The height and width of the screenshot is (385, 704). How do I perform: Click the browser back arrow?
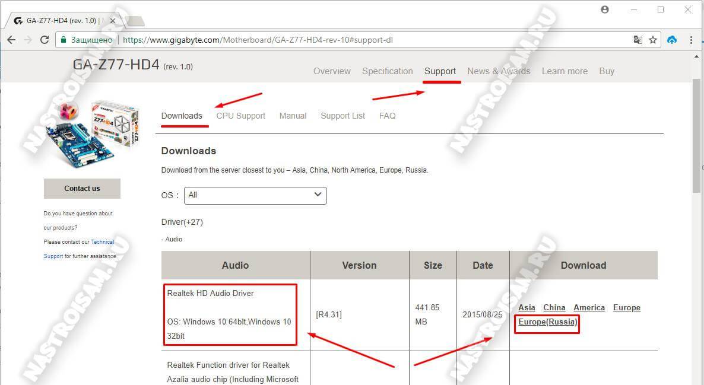[x=11, y=40]
